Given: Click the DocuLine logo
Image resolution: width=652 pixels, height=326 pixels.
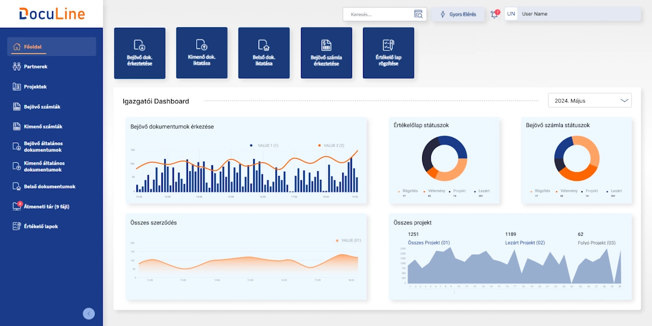Looking at the screenshot, I should (51, 14).
